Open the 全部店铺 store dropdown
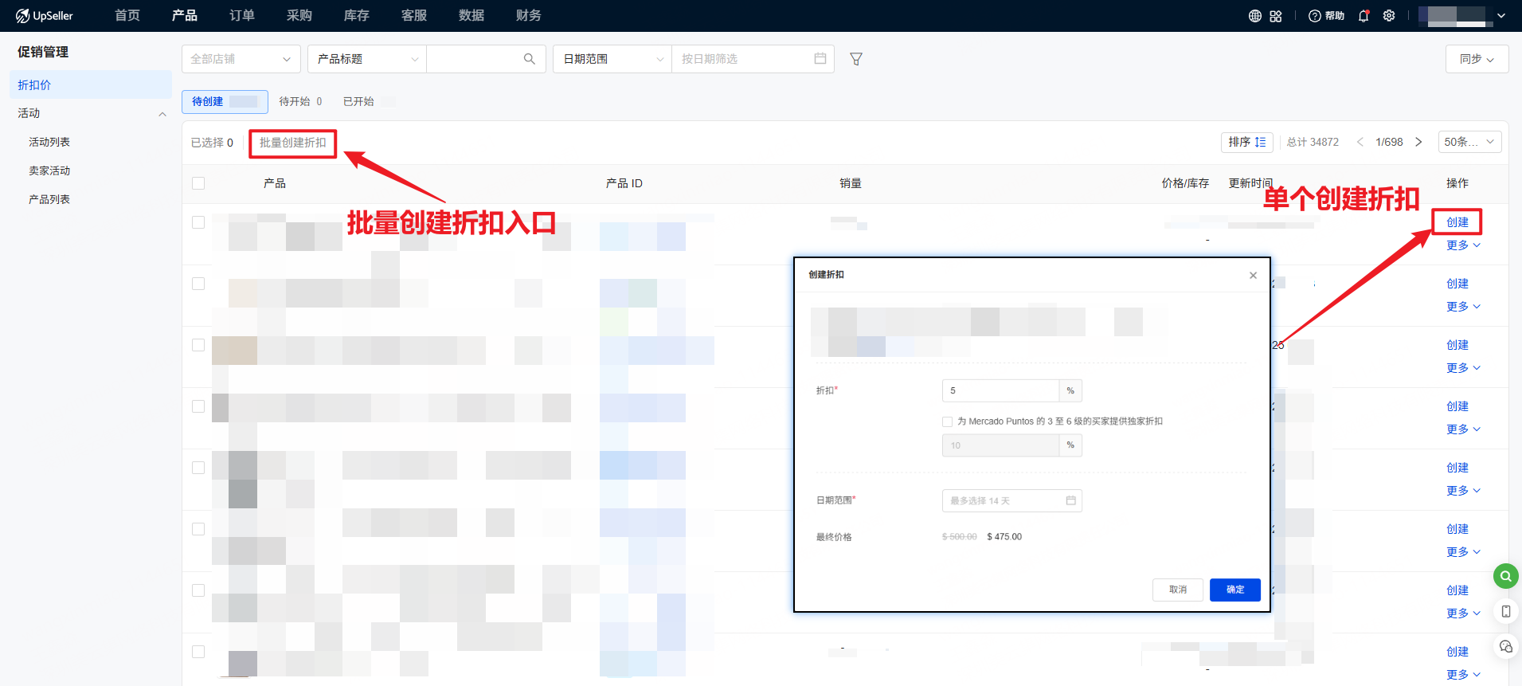The width and height of the screenshot is (1522, 686). pyautogui.click(x=241, y=59)
